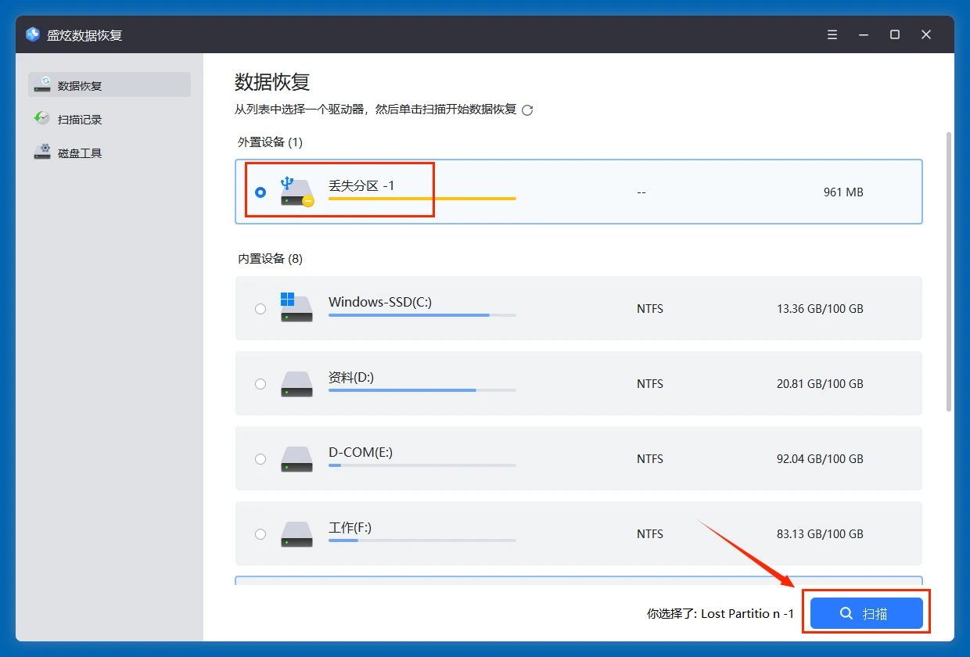Image resolution: width=970 pixels, height=657 pixels.
Task: Maximize the data recovery window
Action: (895, 34)
